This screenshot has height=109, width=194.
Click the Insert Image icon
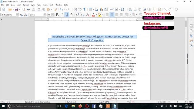click(97, 9)
